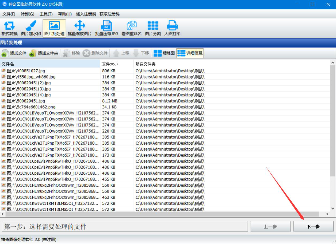This screenshot has width=336, height=244.
Task: Select file 图片\400851027.jpg in the list
Action: pyautogui.click(x=26, y=71)
